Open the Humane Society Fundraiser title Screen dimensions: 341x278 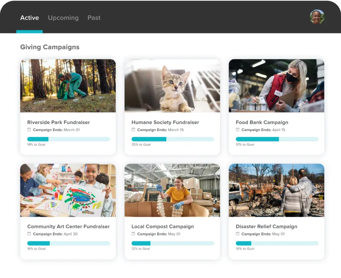[165, 122]
